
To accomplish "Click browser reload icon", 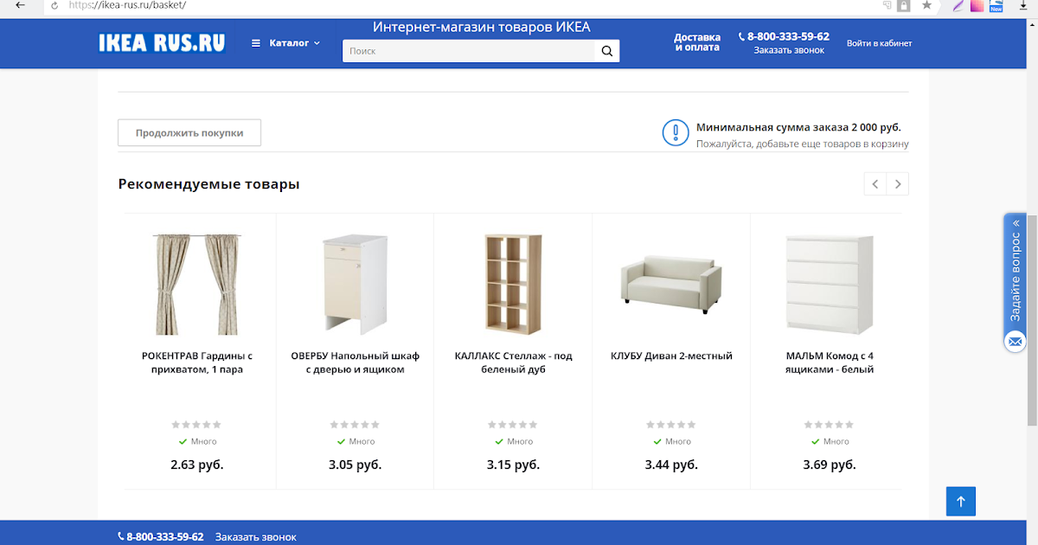I will click(54, 5).
